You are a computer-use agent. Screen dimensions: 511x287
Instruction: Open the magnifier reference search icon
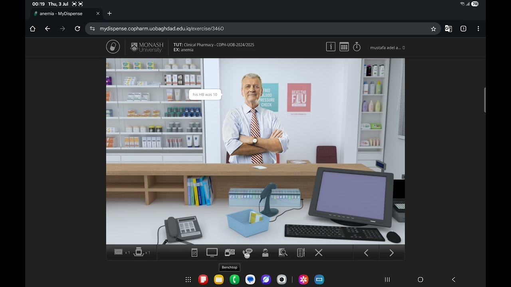tap(283, 252)
